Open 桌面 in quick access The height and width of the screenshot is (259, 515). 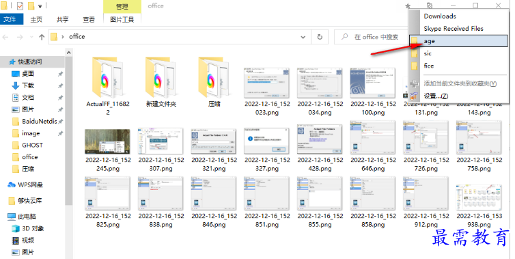click(x=28, y=74)
